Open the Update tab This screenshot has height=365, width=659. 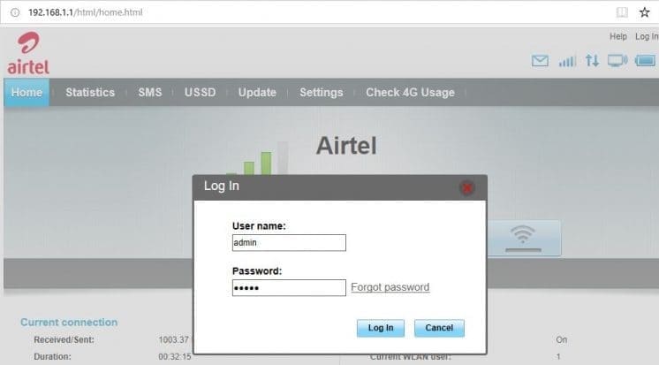(x=257, y=93)
